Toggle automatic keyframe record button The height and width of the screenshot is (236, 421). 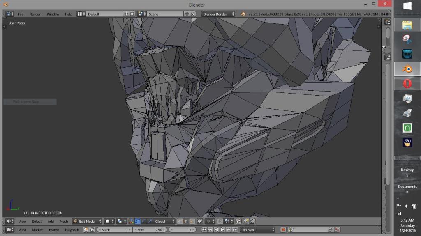coord(283,230)
